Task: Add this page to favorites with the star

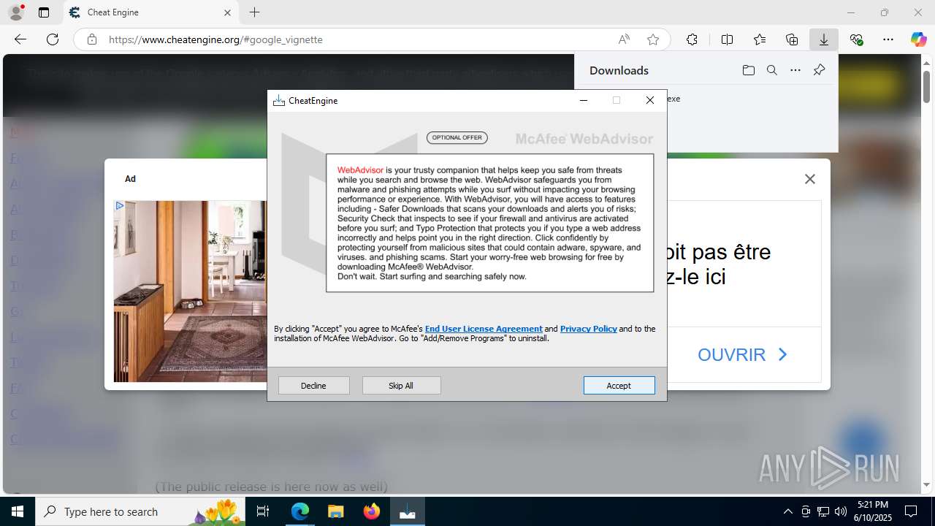Action: [x=653, y=39]
